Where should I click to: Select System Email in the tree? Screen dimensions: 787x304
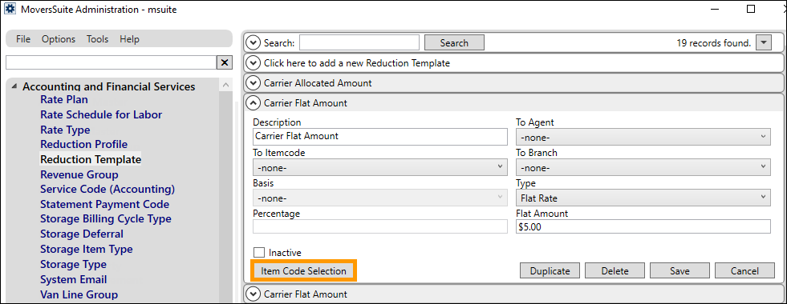(x=73, y=279)
